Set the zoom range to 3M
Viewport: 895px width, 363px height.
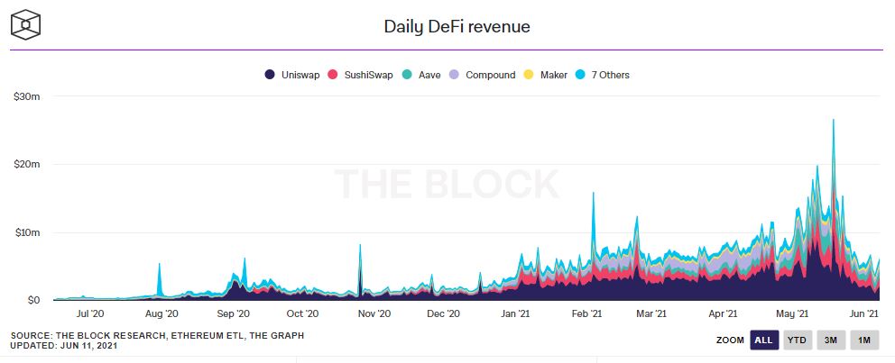830,340
